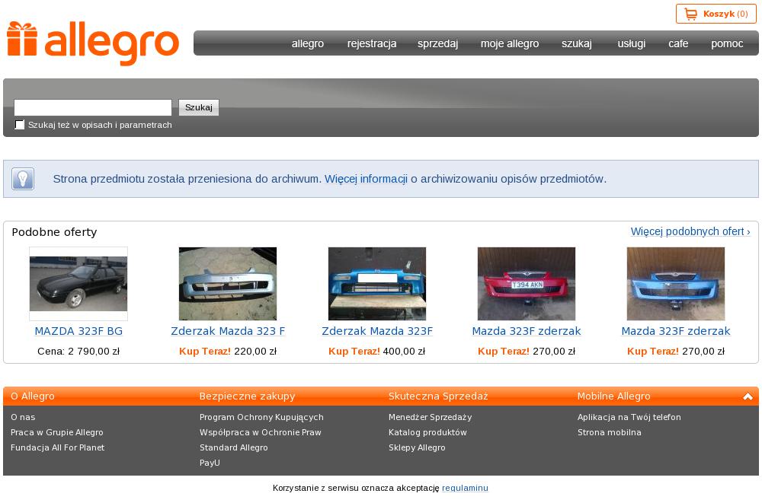Open Katalog produktów link
The width and height of the screenshot is (762, 503).
(427, 432)
